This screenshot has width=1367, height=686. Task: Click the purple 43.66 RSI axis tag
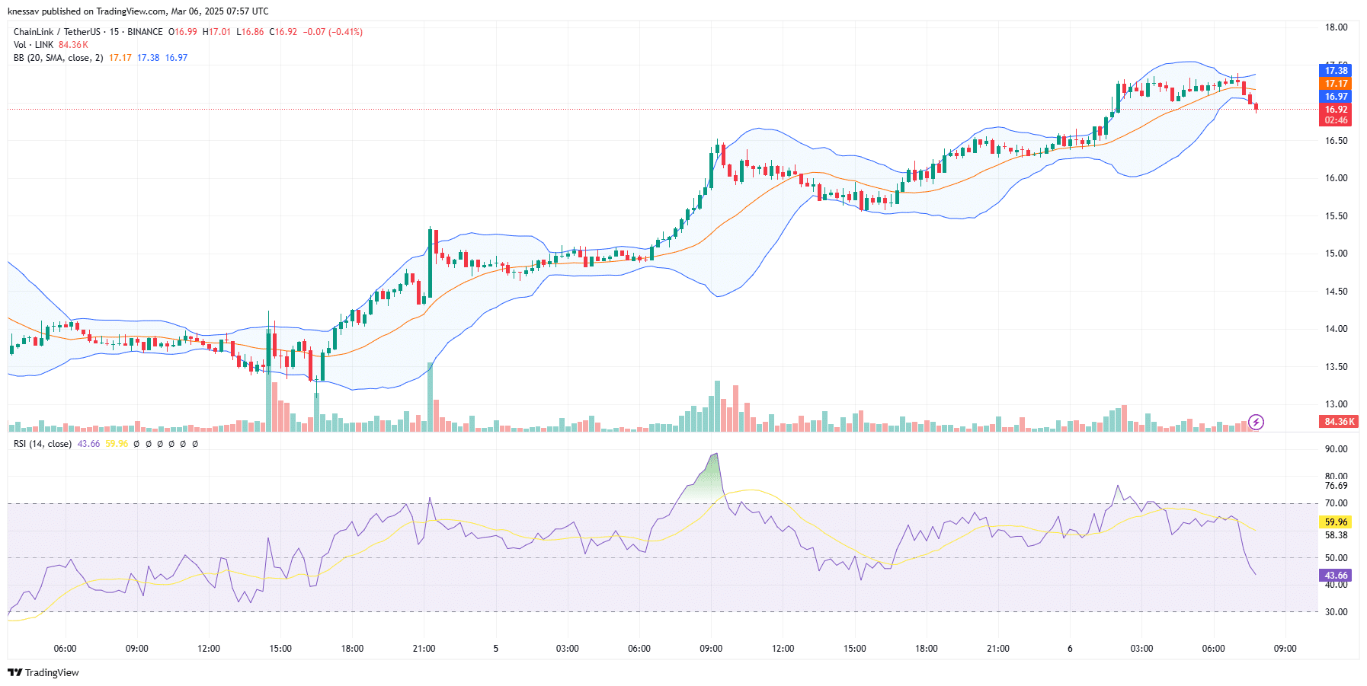coord(1336,576)
